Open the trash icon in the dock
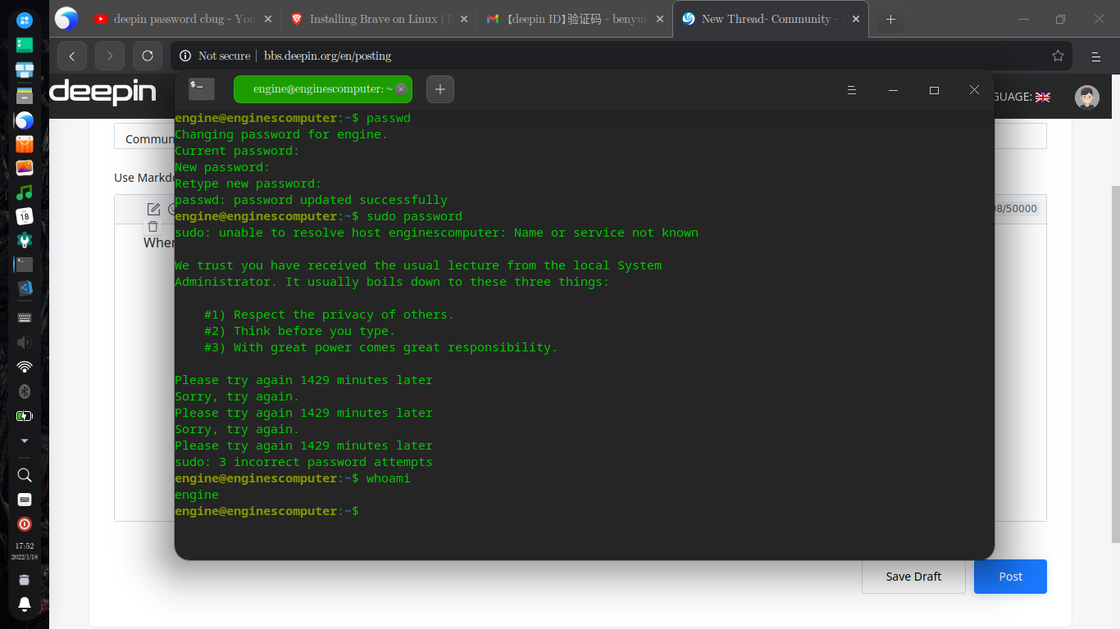Viewport: 1120px width, 629px height. click(x=25, y=580)
